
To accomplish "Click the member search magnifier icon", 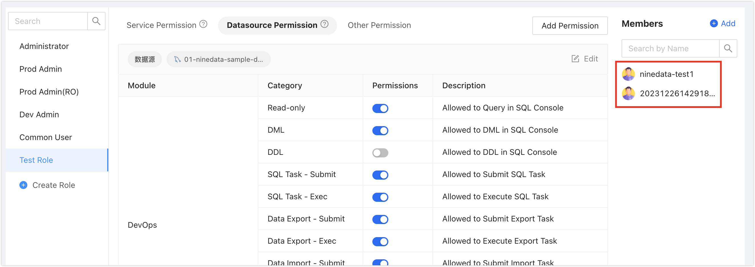I will tap(728, 49).
